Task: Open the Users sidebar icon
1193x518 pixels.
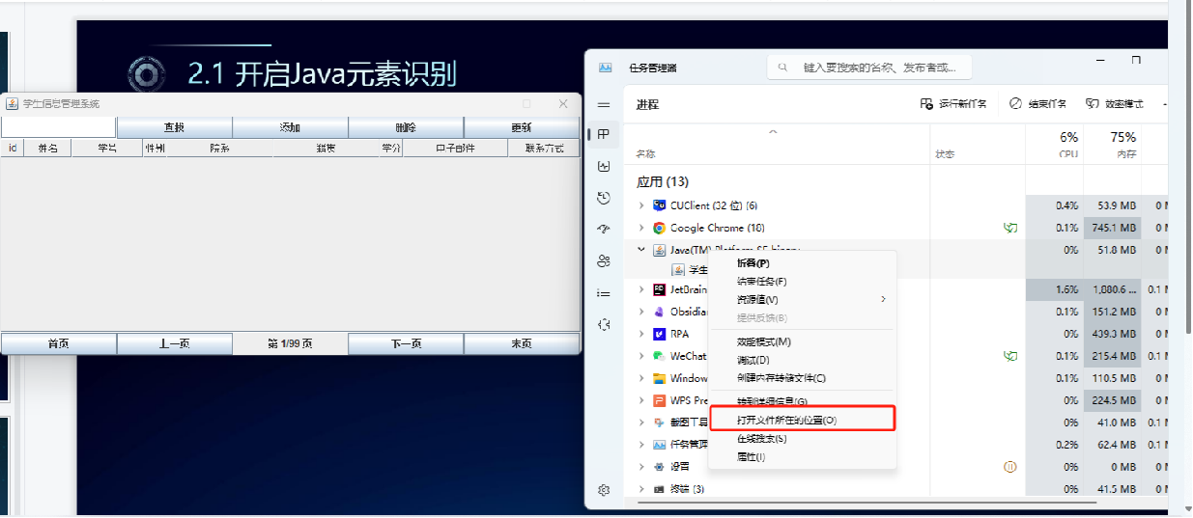Action: click(x=604, y=260)
